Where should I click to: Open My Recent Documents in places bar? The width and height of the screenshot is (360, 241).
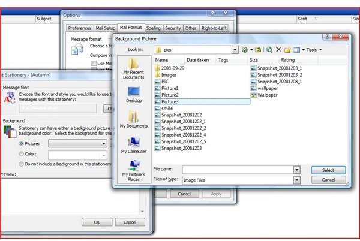(133, 68)
